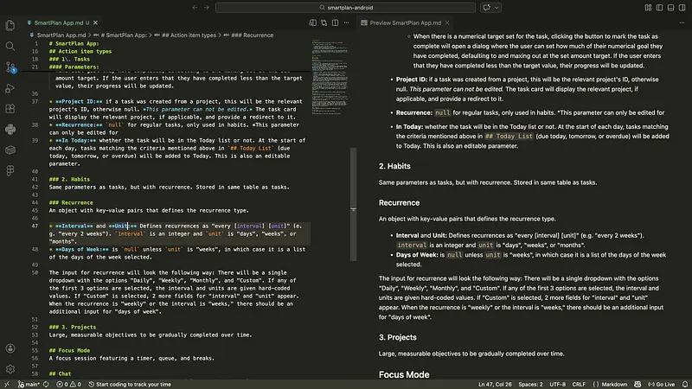Click the smartplan-android command center search box

346,7
